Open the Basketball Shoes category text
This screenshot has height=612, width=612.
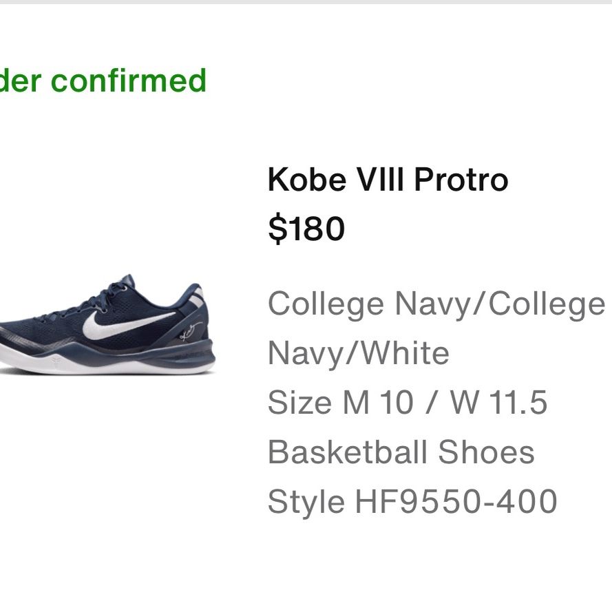(x=401, y=452)
